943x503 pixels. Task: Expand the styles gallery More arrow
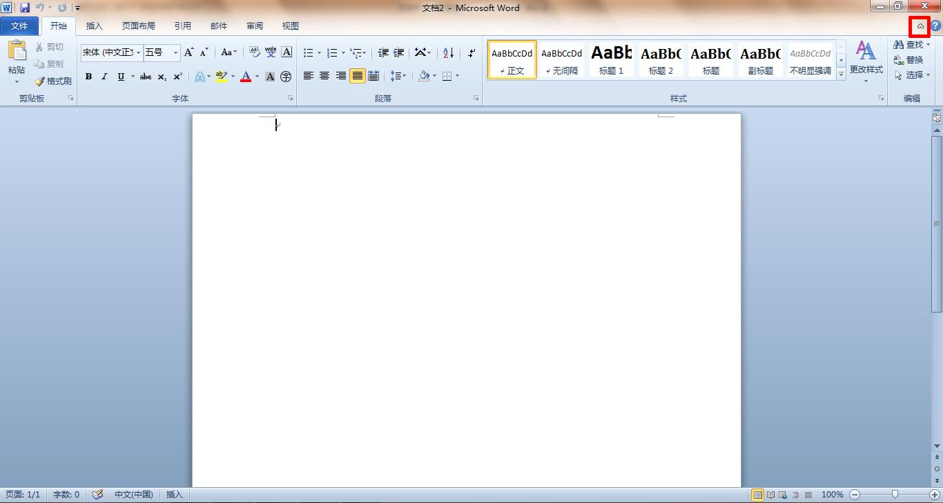coord(841,75)
